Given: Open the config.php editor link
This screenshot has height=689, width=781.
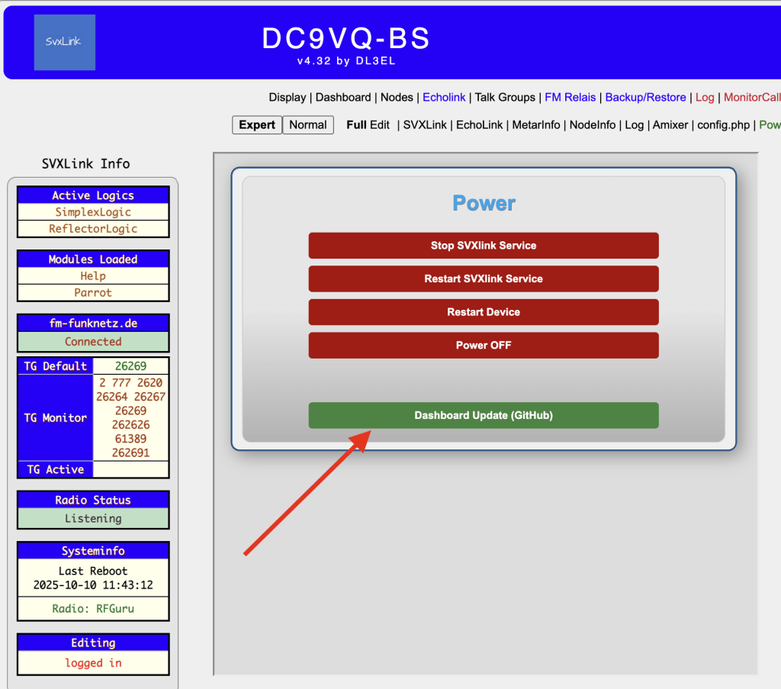Looking at the screenshot, I should point(724,125).
